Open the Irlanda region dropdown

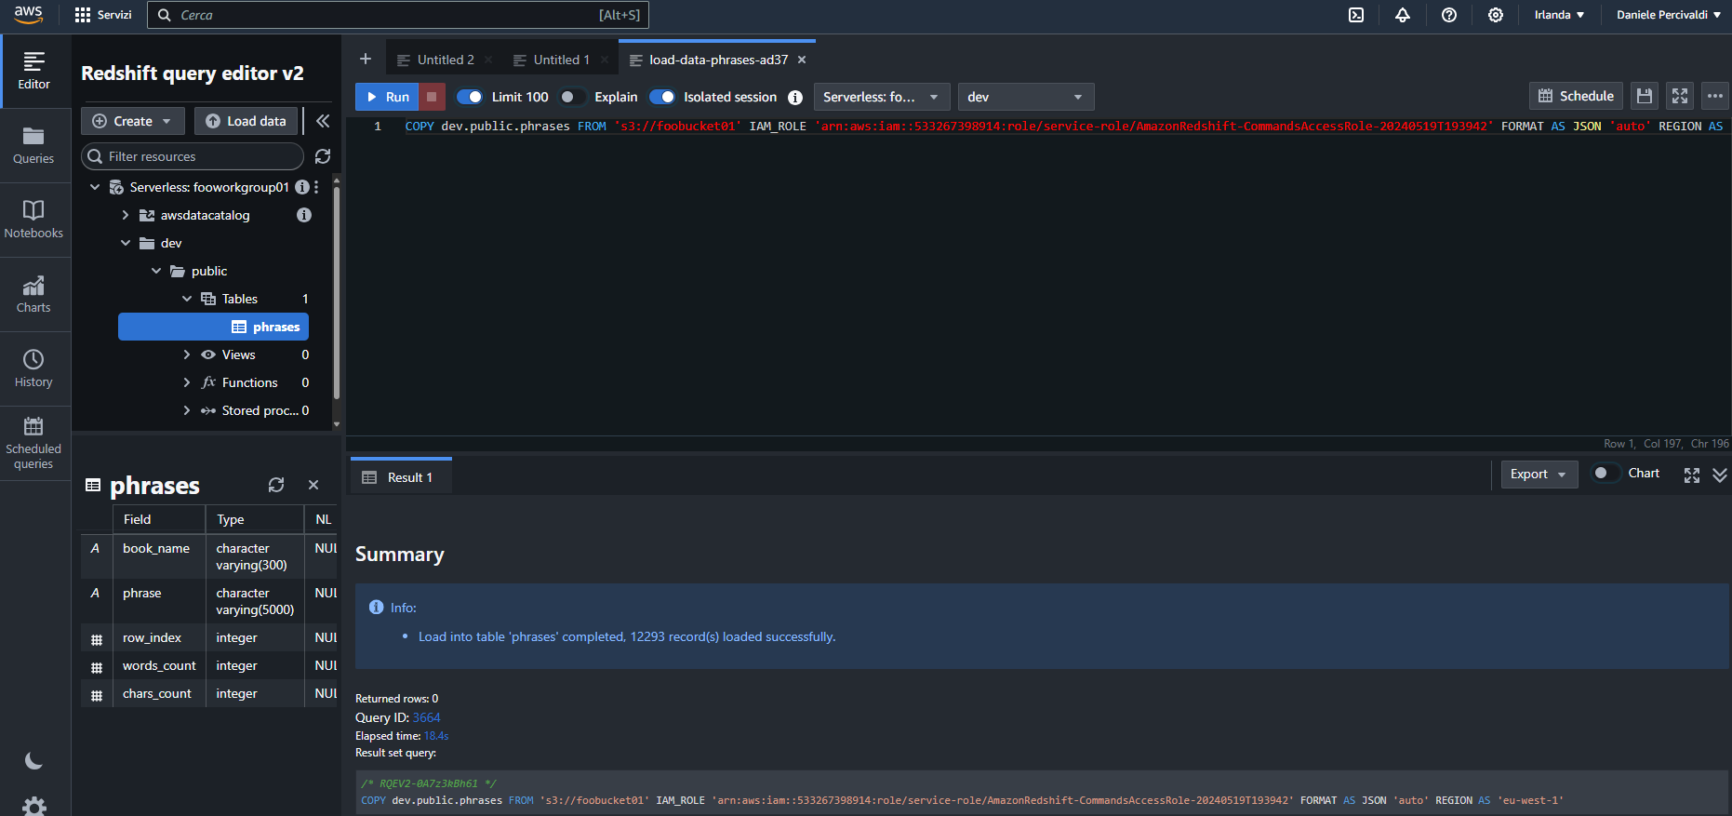pos(1559,15)
